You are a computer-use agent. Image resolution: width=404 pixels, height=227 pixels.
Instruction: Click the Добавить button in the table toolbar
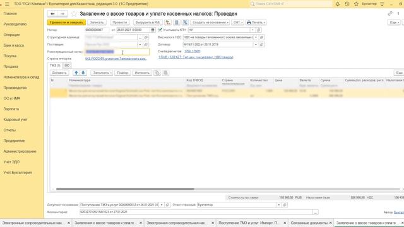(59, 73)
